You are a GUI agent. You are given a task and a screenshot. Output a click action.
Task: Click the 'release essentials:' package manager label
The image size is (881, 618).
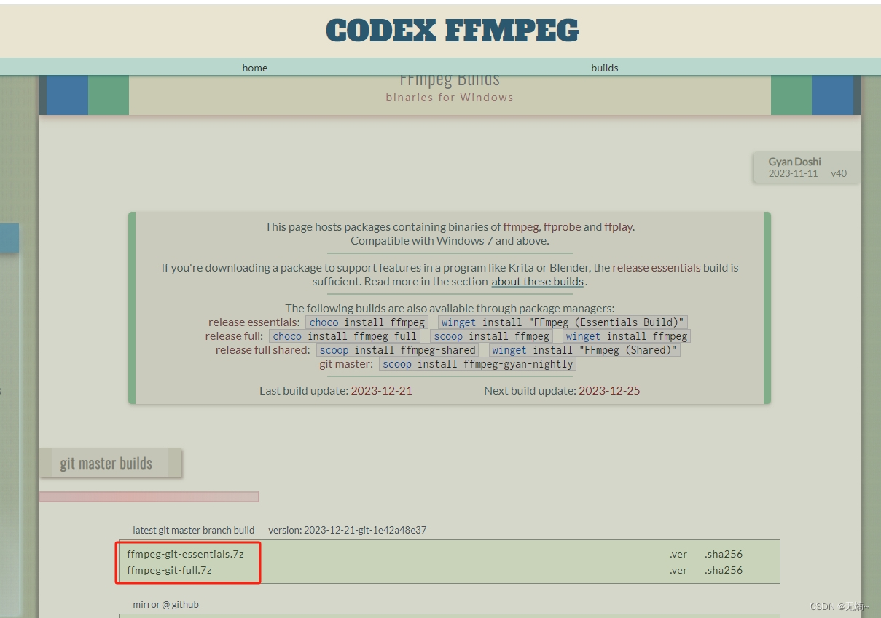(x=254, y=322)
